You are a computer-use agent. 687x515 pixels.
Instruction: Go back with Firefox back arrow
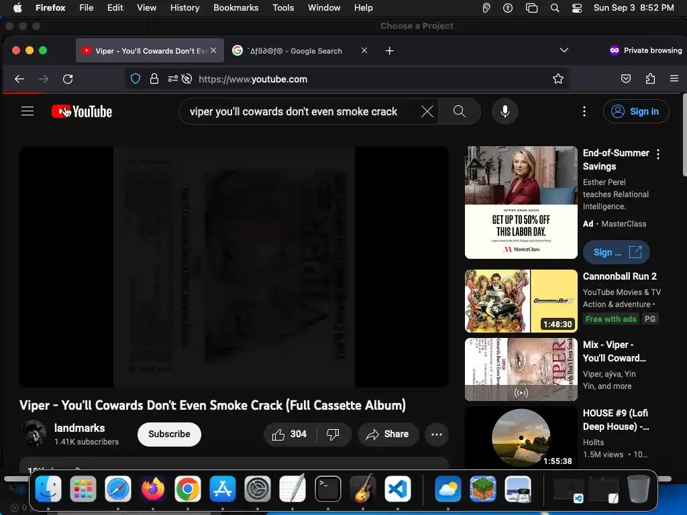(19, 79)
